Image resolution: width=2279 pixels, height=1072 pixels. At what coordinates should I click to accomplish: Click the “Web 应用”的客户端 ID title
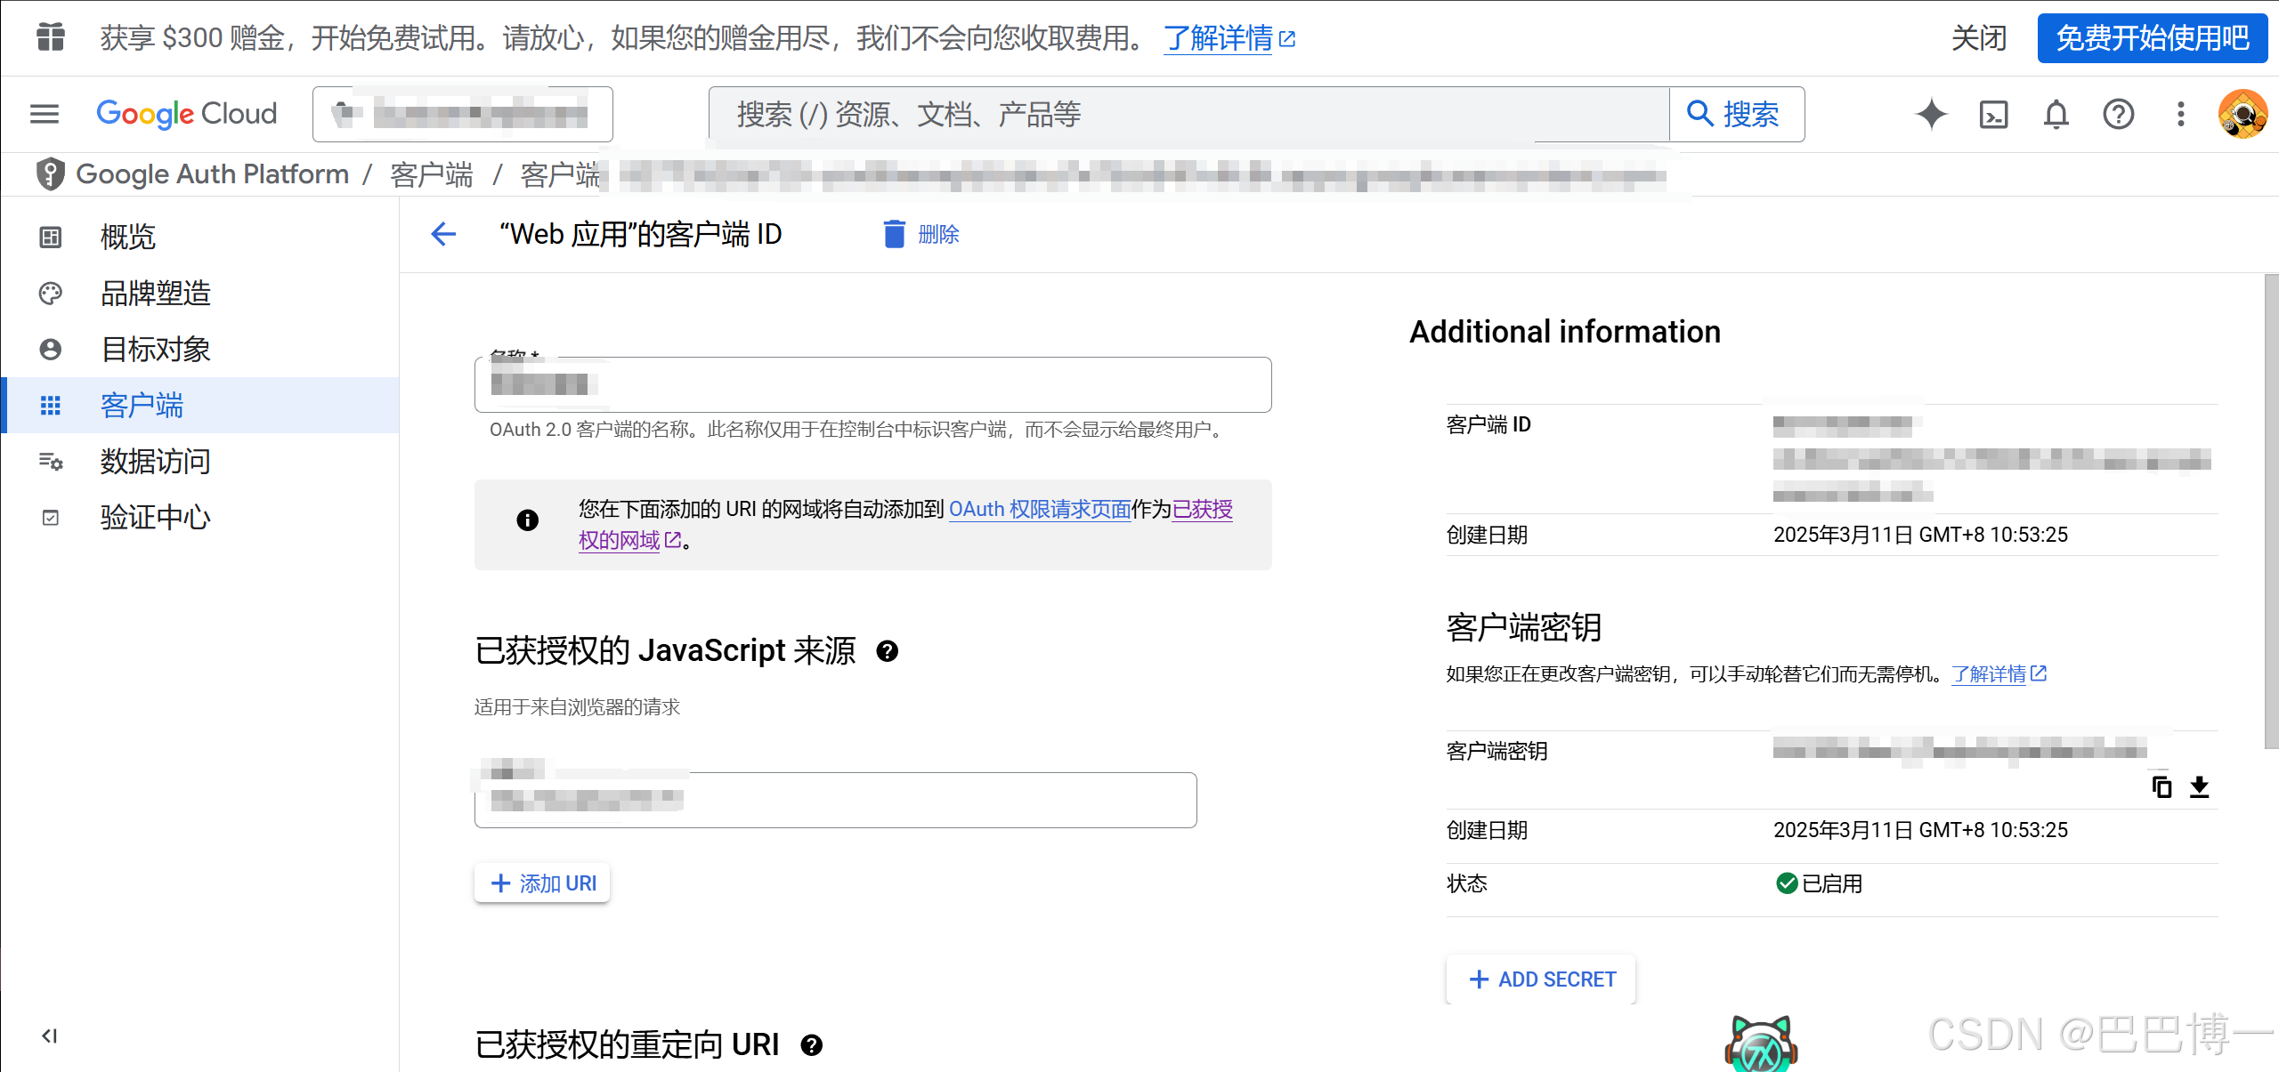pos(640,234)
